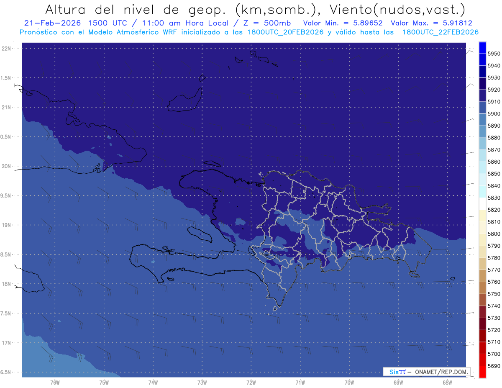Select the tan swatch between 5760 and 5770
This screenshot has height=388, width=502.
click(x=482, y=276)
